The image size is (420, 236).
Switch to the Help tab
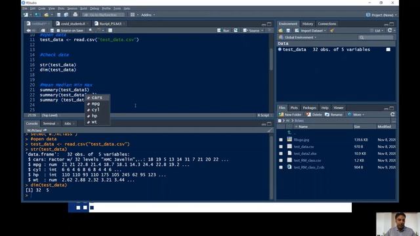325,108
